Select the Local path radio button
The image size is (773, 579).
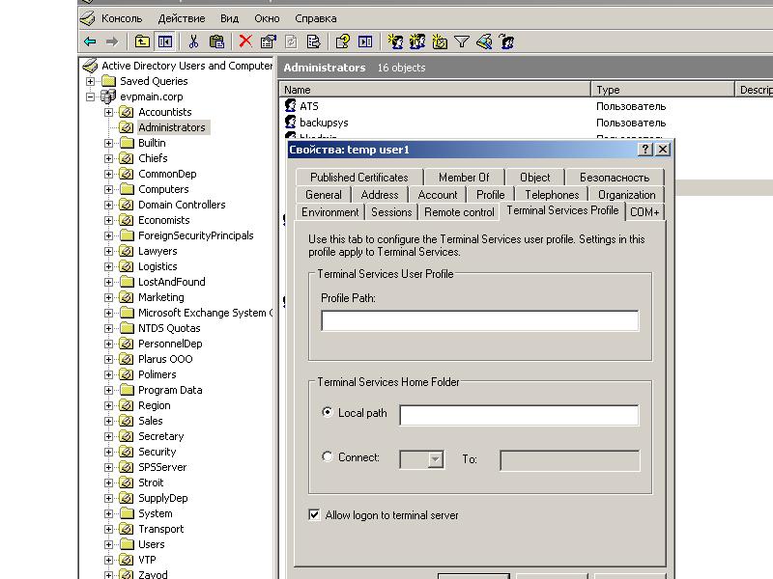tap(328, 413)
